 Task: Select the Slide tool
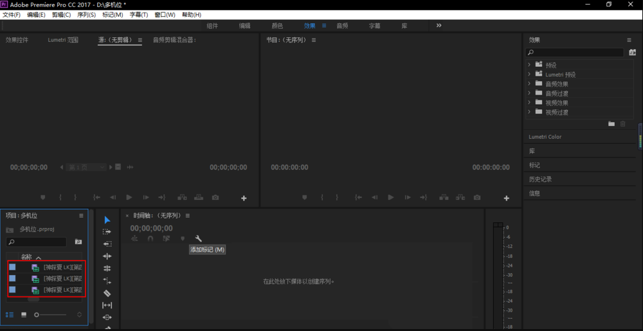[x=107, y=318]
